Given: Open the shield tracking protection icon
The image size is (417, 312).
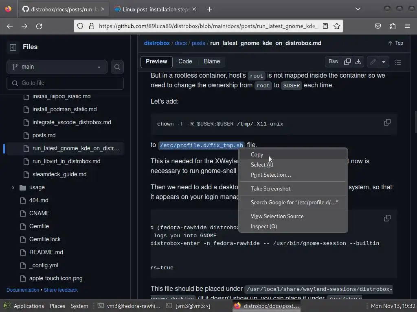Looking at the screenshot, I should click(80, 26).
